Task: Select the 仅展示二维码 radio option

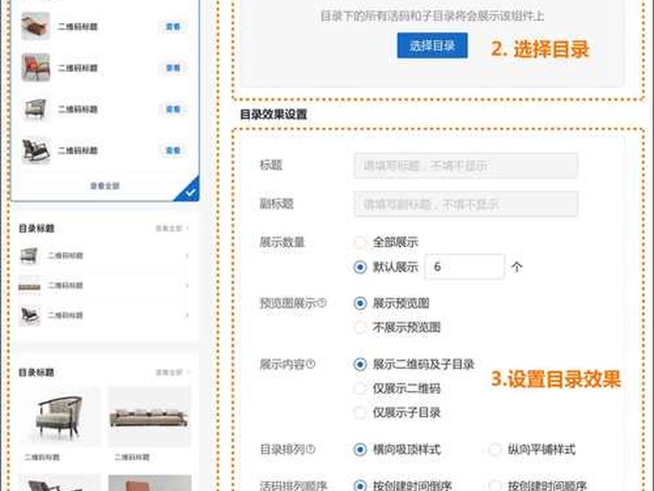Action: point(360,388)
